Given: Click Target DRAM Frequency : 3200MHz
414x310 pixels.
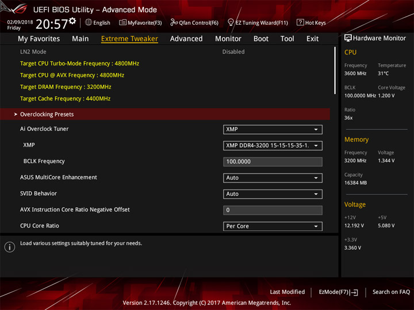Looking at the screenshot, I should pos(66,87).
